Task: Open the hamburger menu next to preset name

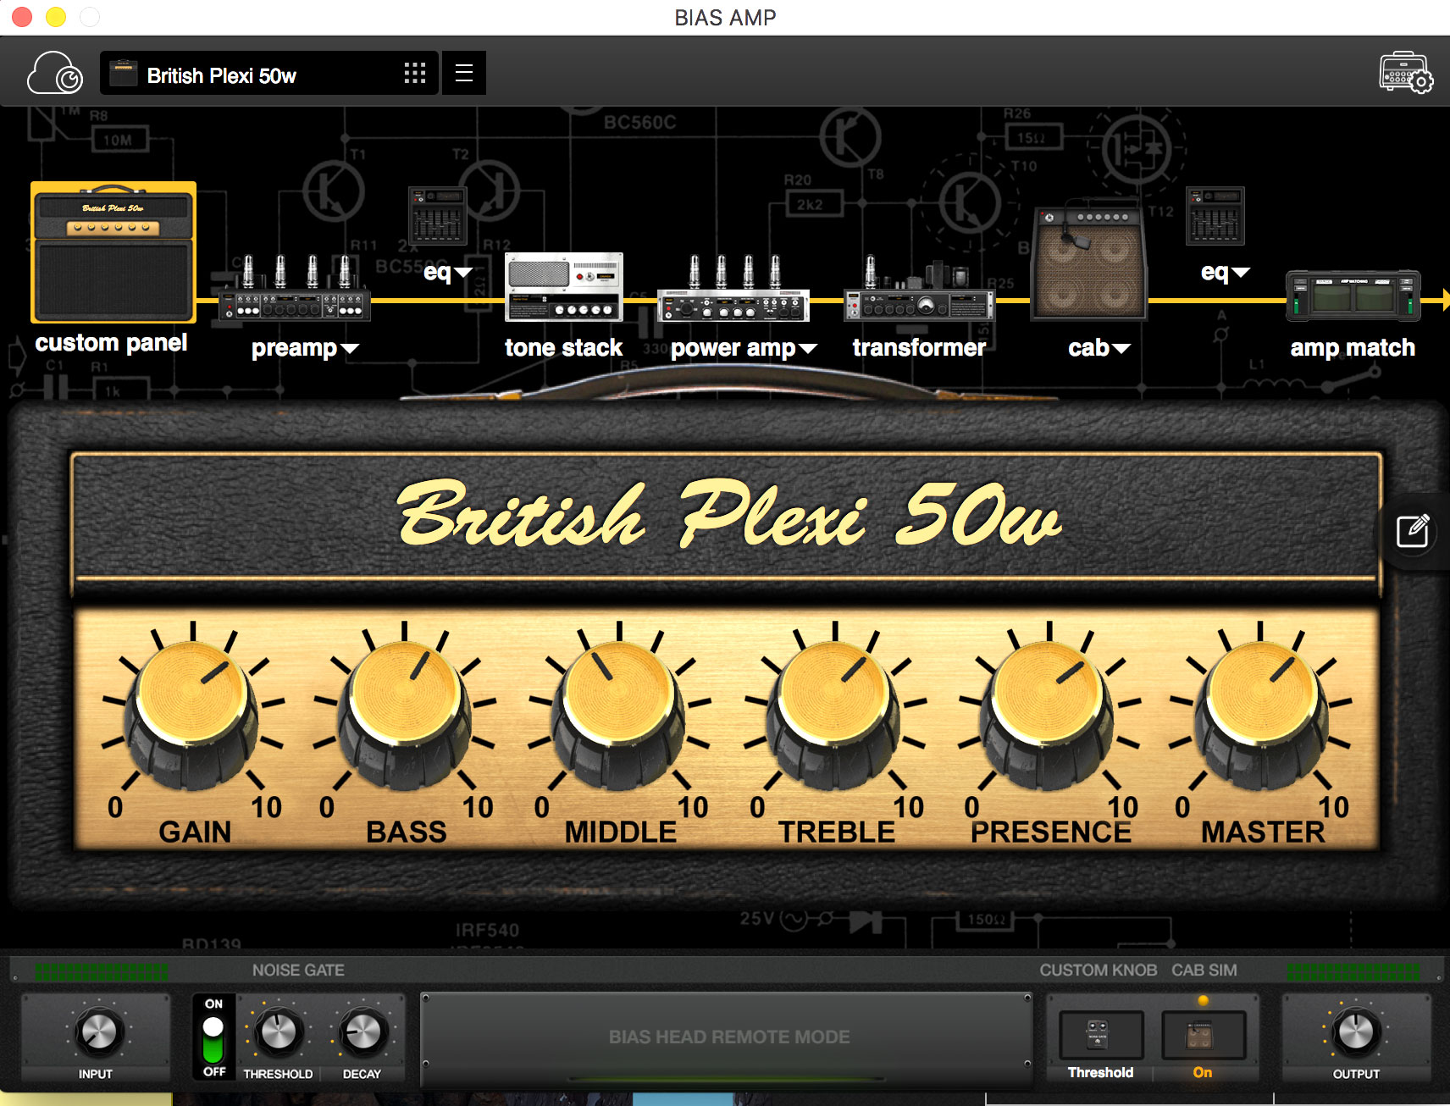Action: 463,74
